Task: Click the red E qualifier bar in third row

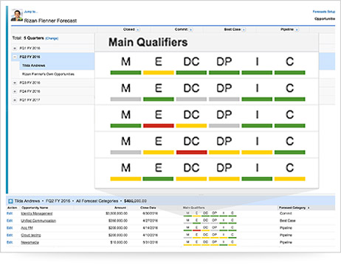Action: coord(159,126)
